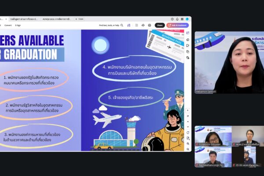Click the current page number box
This screenshot has width=264, height=176.
click(188, 110)
